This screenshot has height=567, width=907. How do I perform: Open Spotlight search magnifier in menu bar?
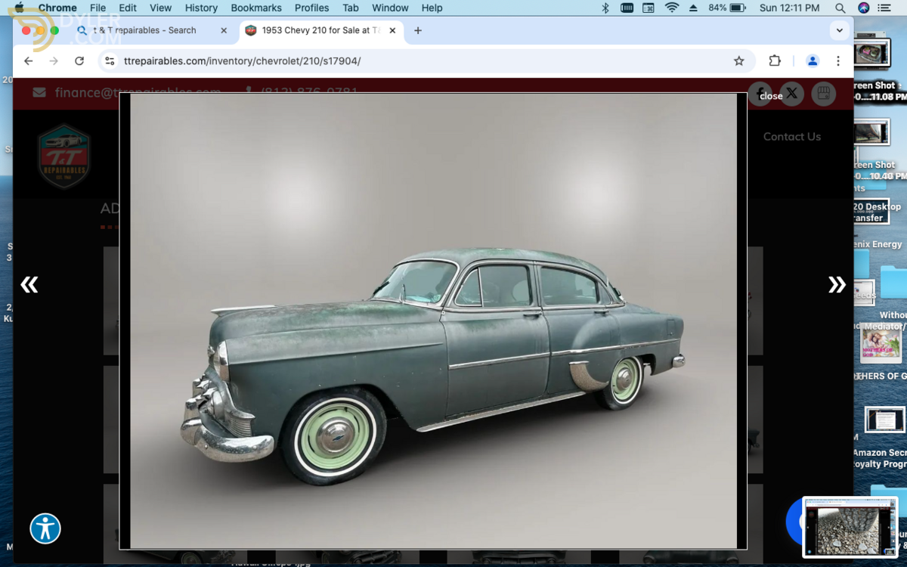point(840,8)
